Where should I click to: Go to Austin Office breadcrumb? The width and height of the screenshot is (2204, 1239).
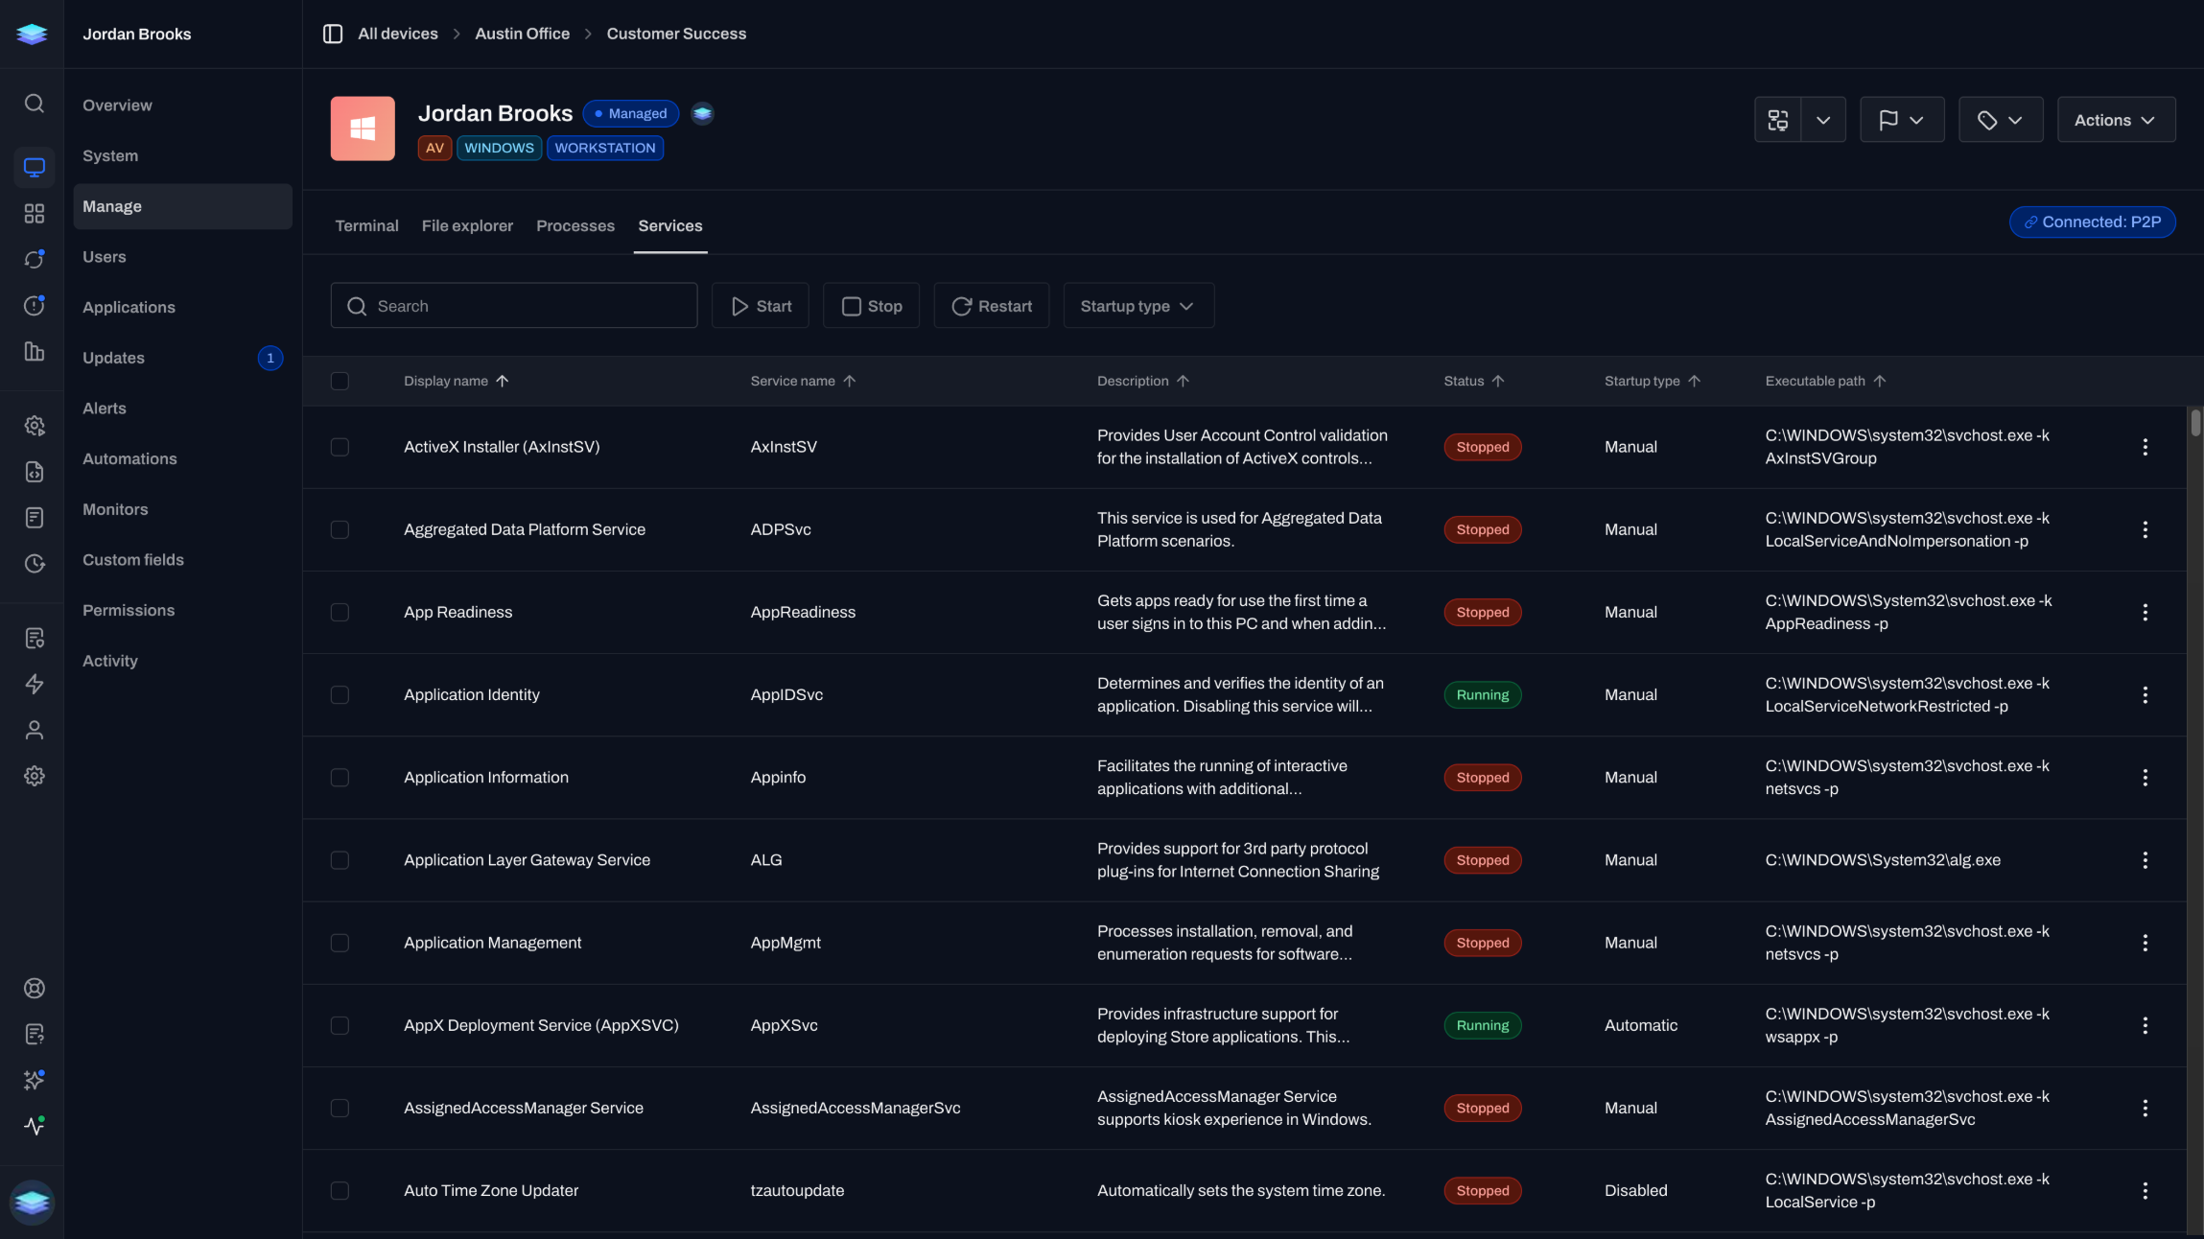pyautogui.click(x=522, y=34)
